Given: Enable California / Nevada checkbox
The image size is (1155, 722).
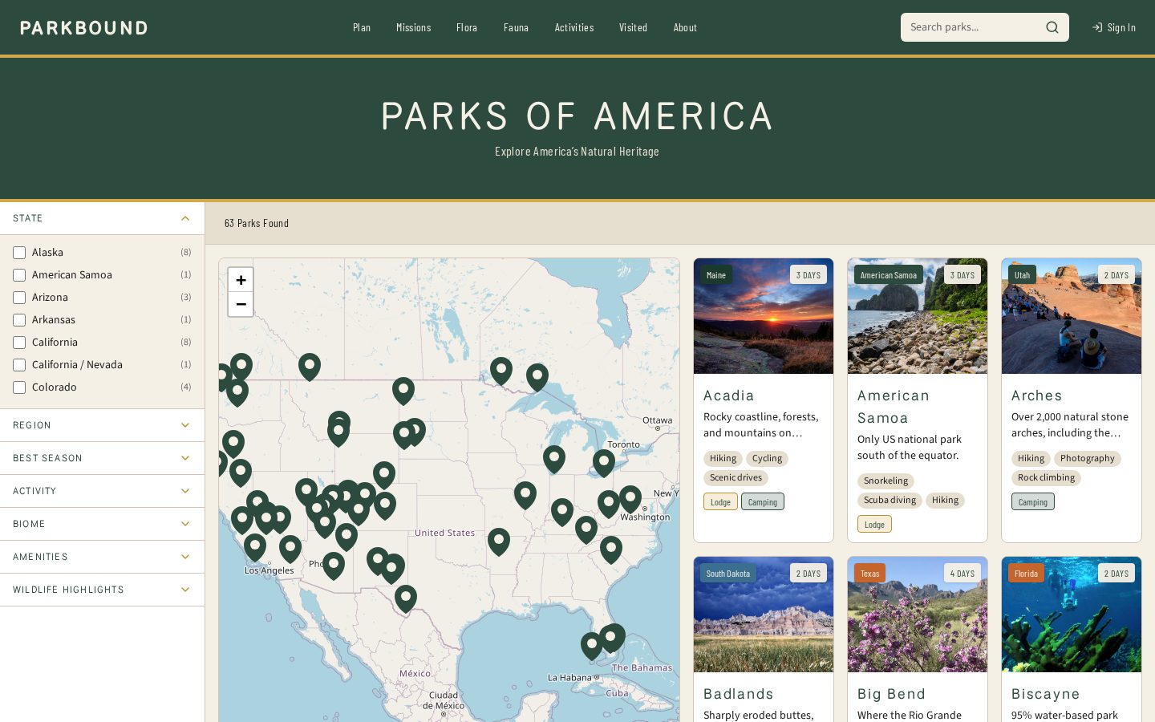Looking at the screenshot, I should pyautogui.click(x=19, y=365).
